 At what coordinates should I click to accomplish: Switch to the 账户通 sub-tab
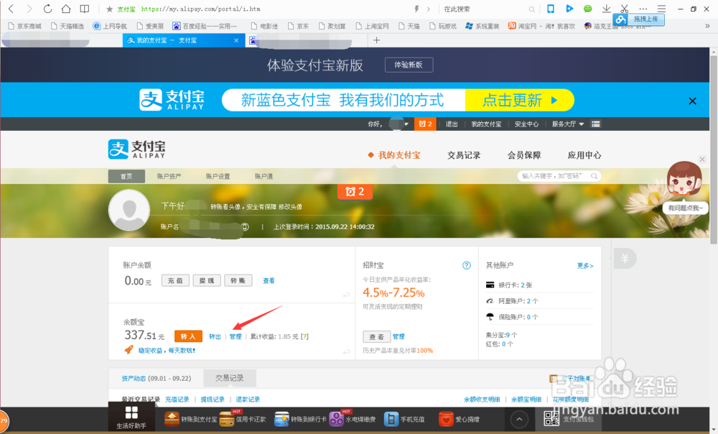(264, 176)
